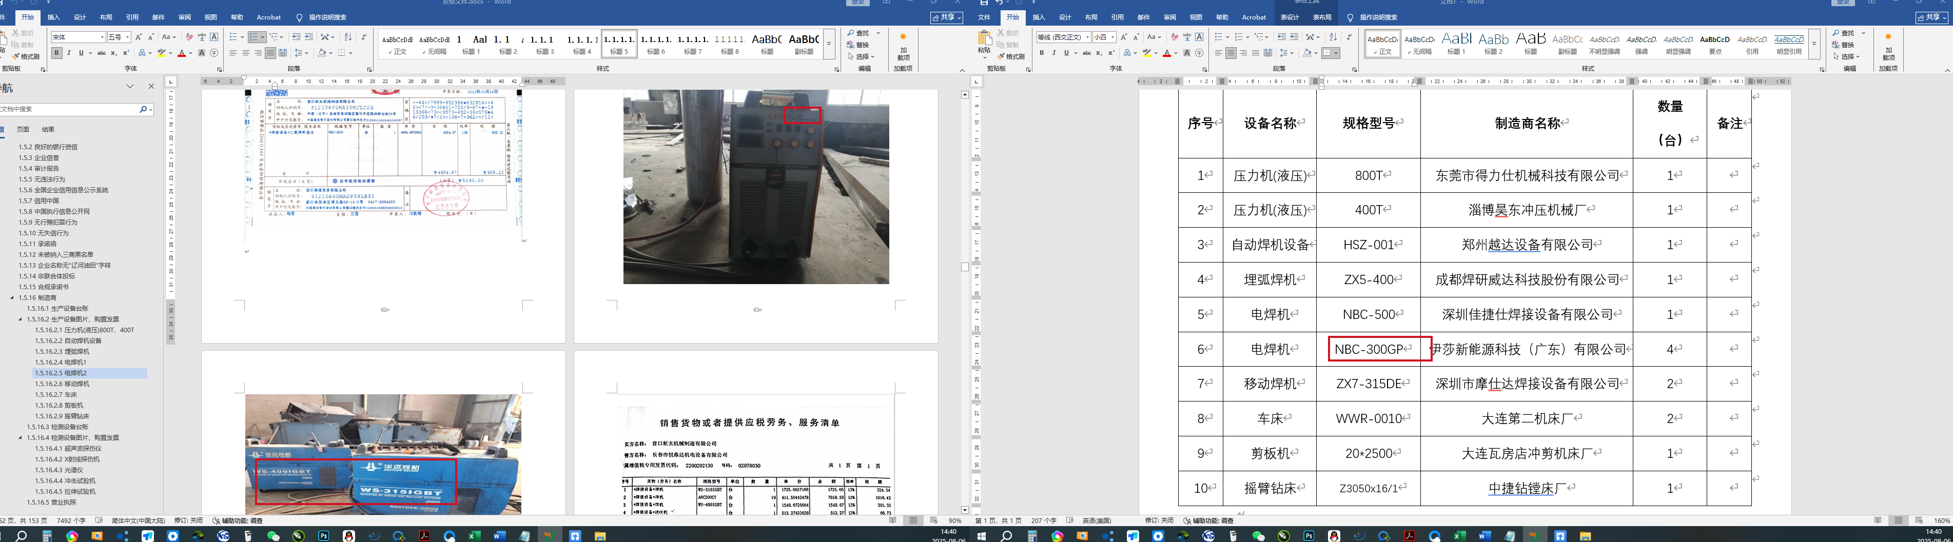This screenshot has height=542, width=1953.
Task: Align text right in right Word window
Action: point(1243,53)
